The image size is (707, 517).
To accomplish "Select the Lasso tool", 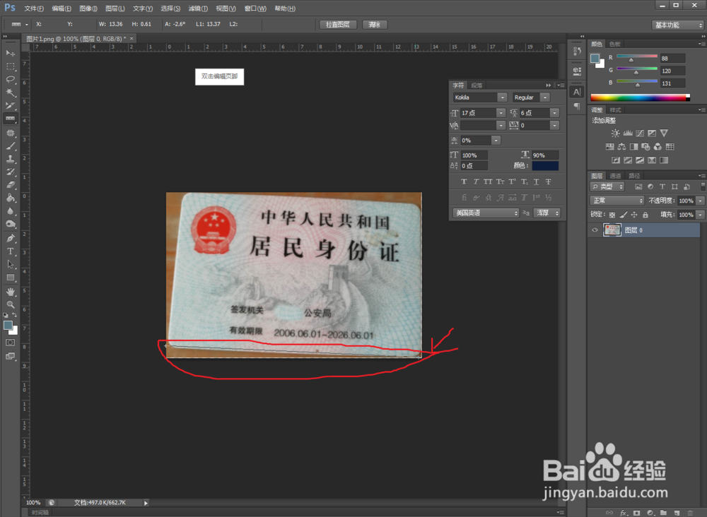I will pos(11,79).
